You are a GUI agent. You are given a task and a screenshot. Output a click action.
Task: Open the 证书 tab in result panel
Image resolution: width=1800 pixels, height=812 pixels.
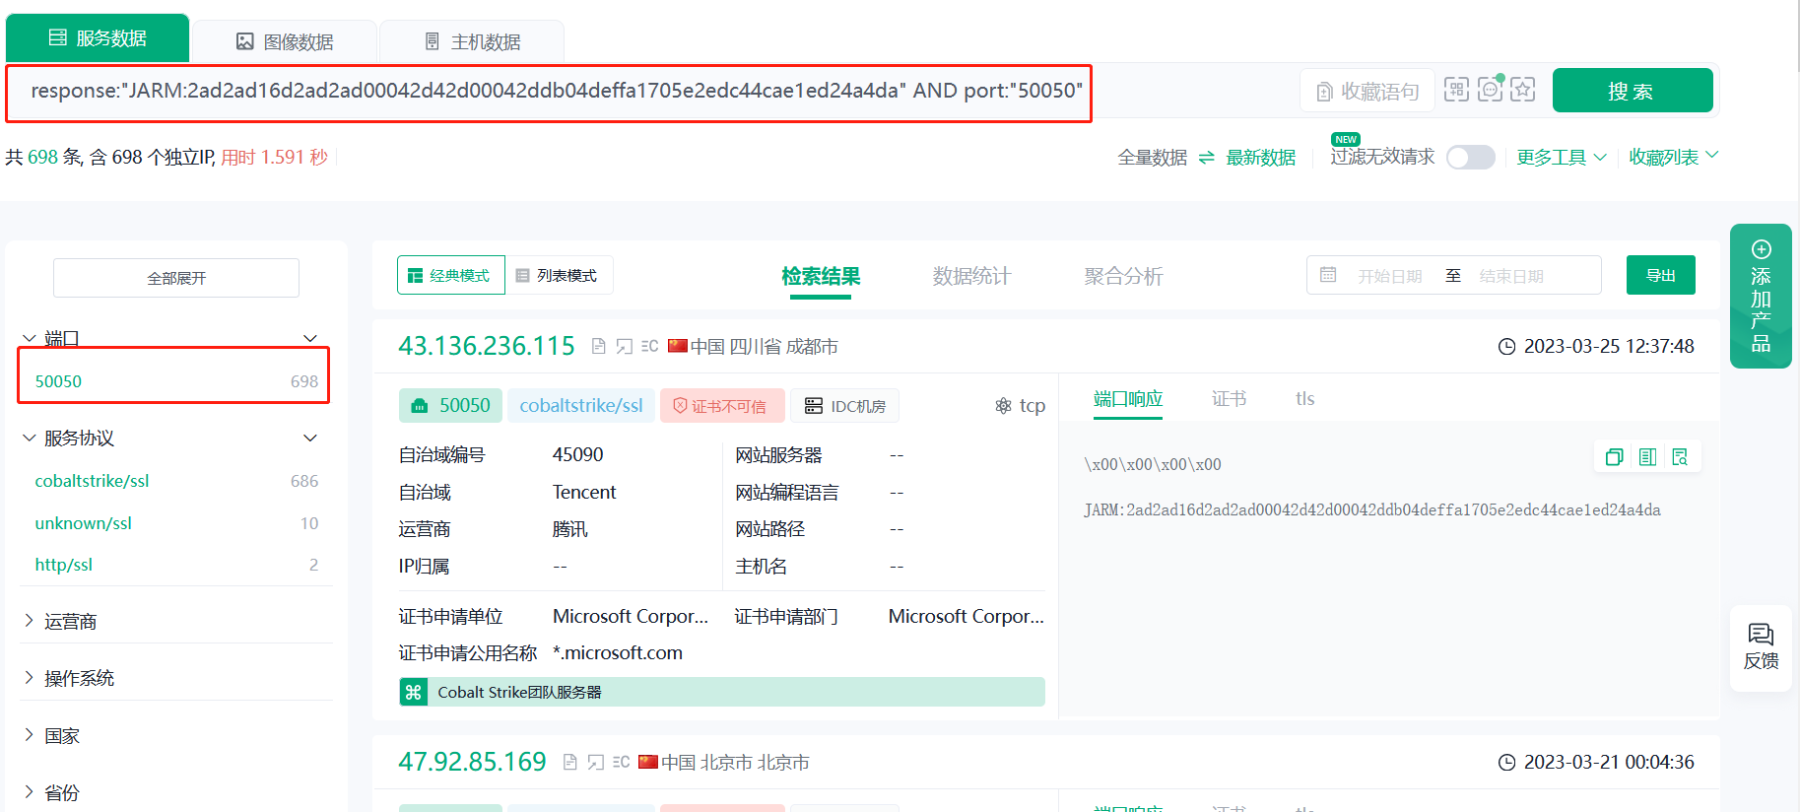[x=1229, y=399]
